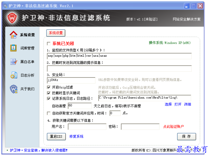The image size is (210, 158).
Task: Close the application window
Action: click(200, 6)
